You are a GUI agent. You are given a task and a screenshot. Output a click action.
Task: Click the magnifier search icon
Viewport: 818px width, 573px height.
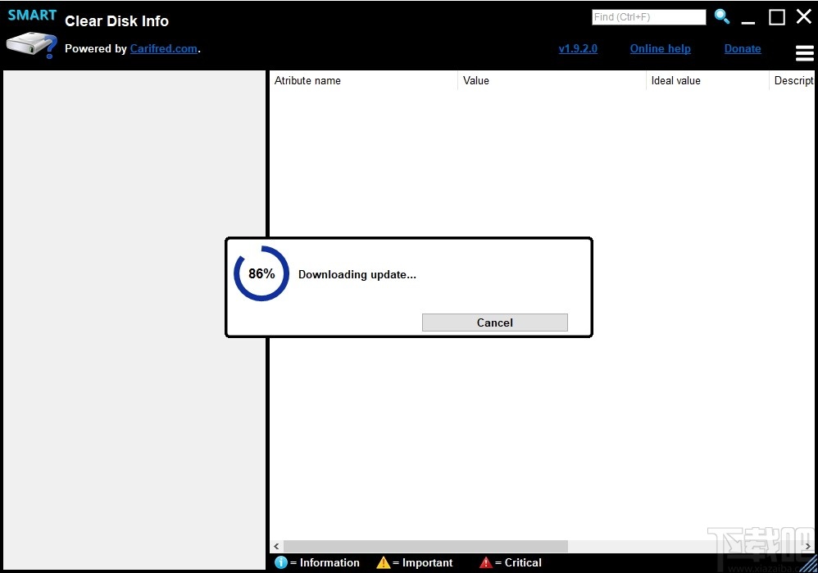point(722,16)
